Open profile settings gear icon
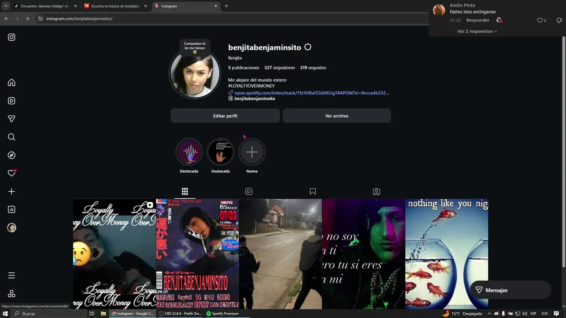This screenshot has width=566, height=318. point(308,47)
